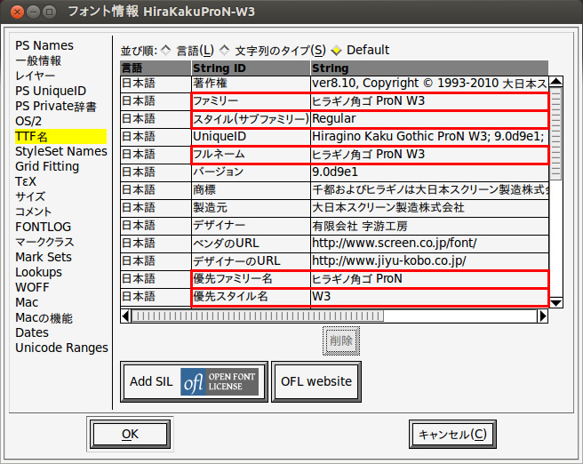583x464 pixels.
Task: Open the Mac section
Action: tap(27, 302)
